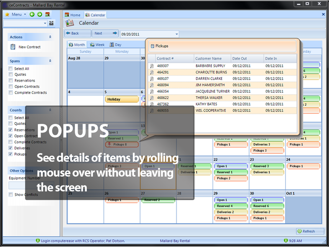Switch to the Home tab

coord(73,15)
